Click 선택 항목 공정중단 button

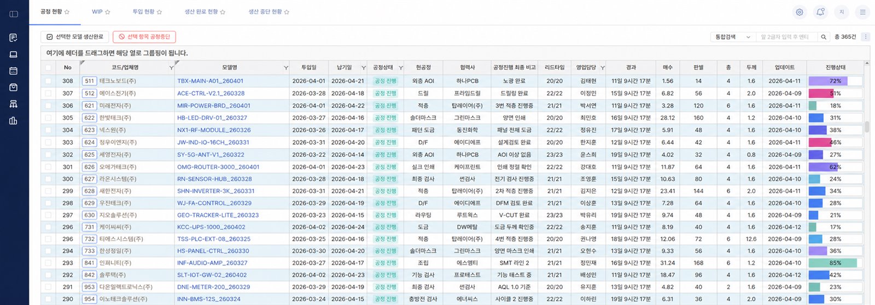coord(144,37)
